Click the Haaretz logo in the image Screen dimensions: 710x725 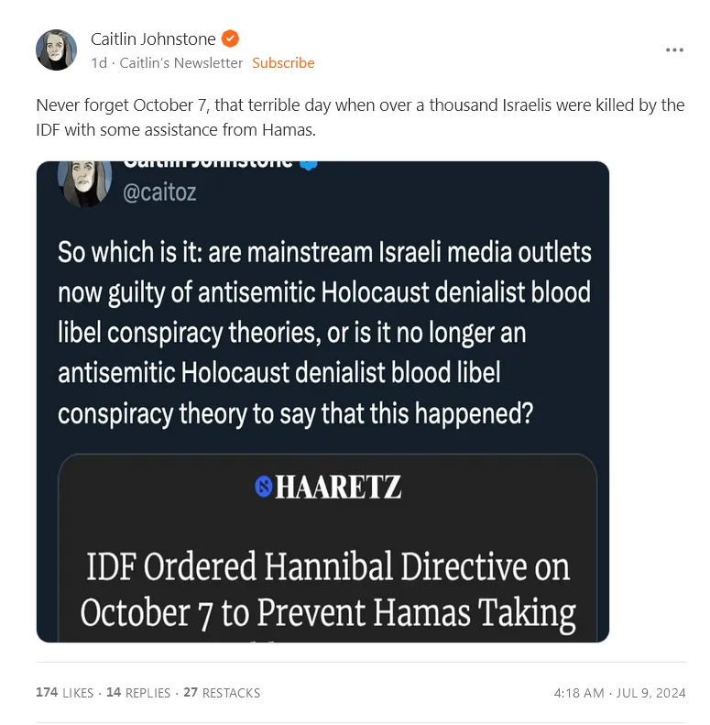point(328,487)
